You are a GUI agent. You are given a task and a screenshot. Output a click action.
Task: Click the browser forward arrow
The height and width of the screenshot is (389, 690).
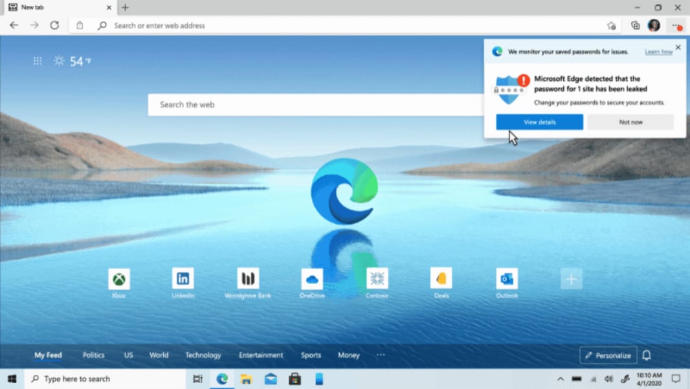[x=34, y=25]
